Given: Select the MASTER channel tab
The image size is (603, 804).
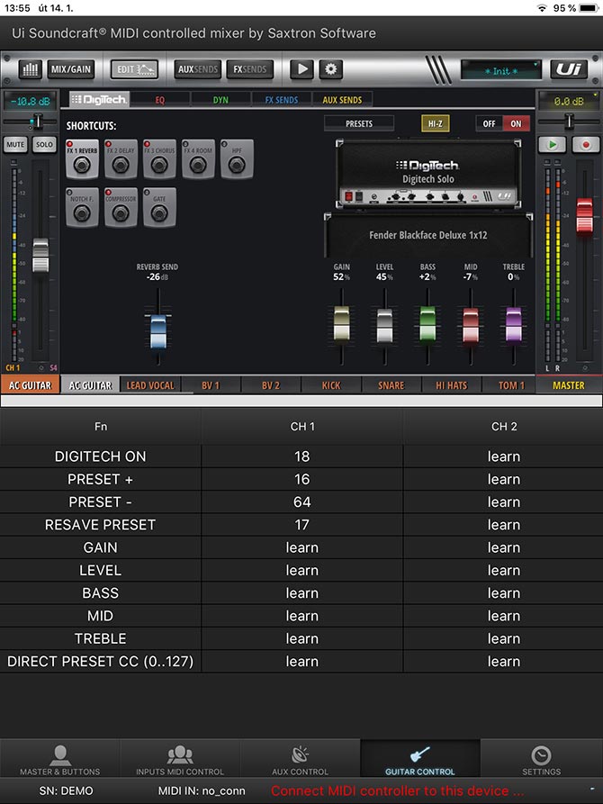Looking at the screenshot, I should pyautogui.click(x=569, y=385).
